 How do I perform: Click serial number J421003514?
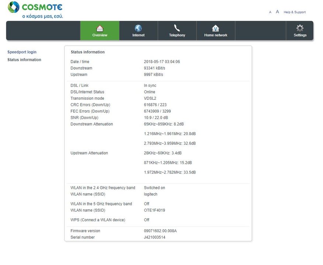pyautogui.click(x=154, y=237)
